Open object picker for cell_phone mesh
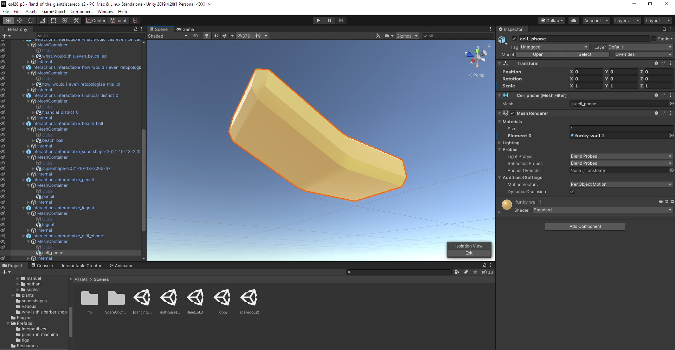This screenshot has width=675, height=350. [x=671, y=104]
